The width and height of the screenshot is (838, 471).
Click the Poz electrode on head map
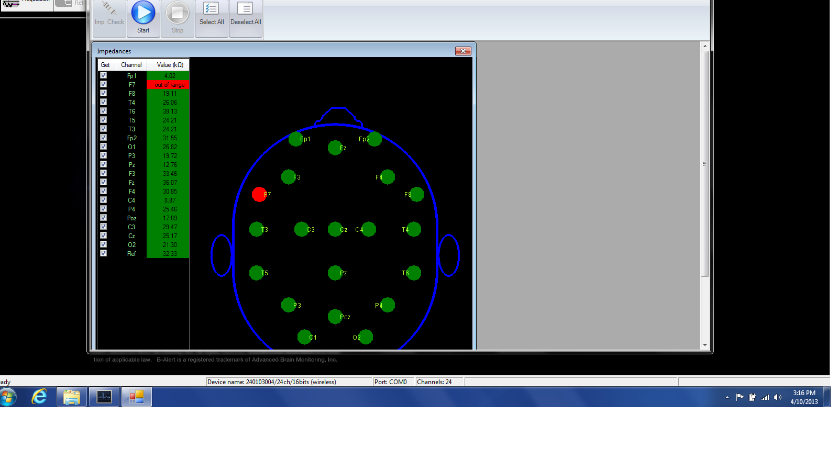pyautogui.click(x=335, y=317)
